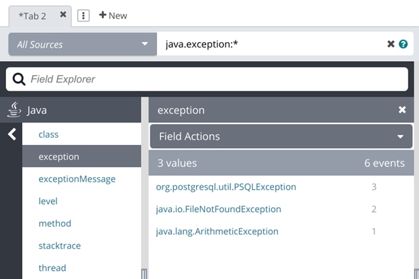Click the Field Explorer search box
The image size is (419, 279).
(215, 79)
